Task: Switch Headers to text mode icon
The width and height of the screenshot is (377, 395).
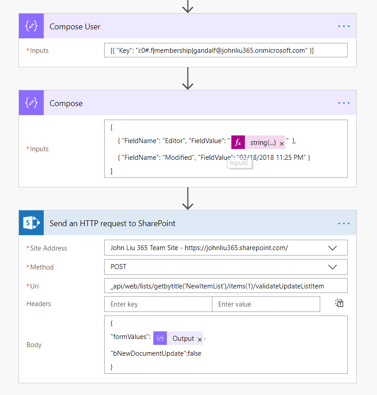Action: point(340,303)
